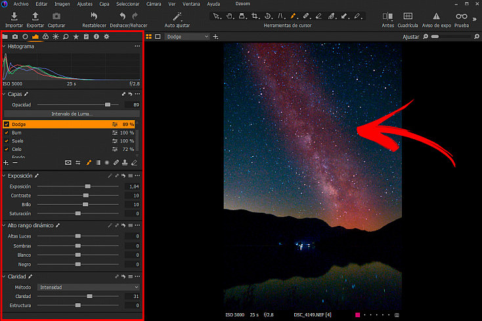Image resolution: width=482 pixels, height=321 pixels.
Task: Select the pan hand cursor tool
Action: 229,16
